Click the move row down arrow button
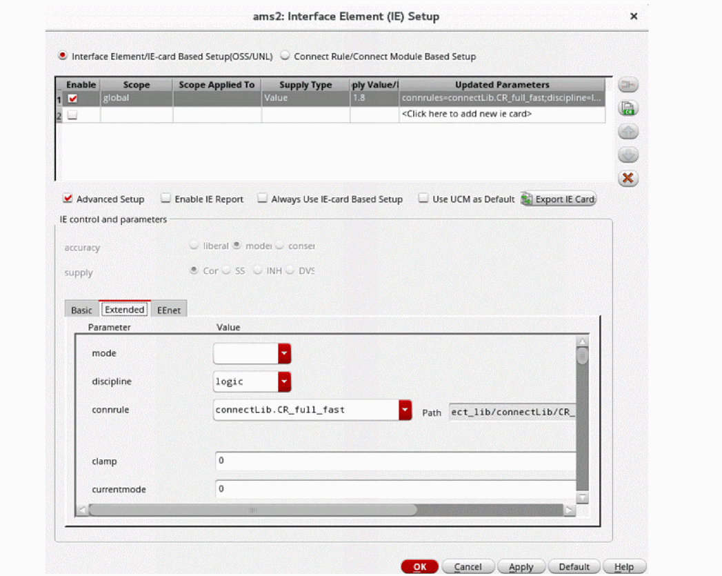The image size is (722, 576). [628, 155]
